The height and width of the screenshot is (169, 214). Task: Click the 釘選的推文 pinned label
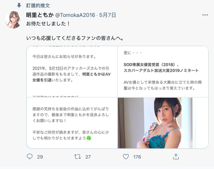(x=38, y=6)
